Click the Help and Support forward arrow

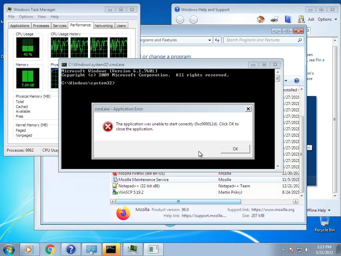193,20
